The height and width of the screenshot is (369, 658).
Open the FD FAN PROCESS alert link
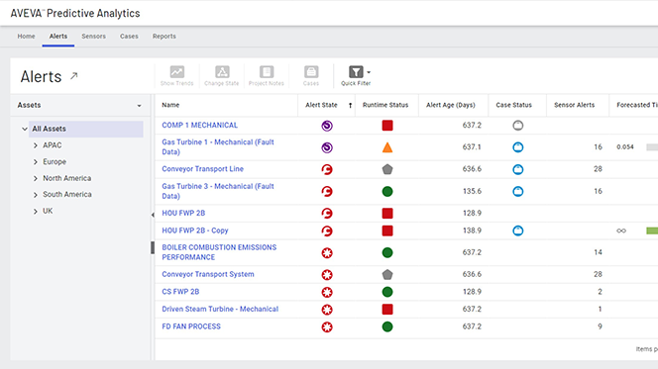191,326
